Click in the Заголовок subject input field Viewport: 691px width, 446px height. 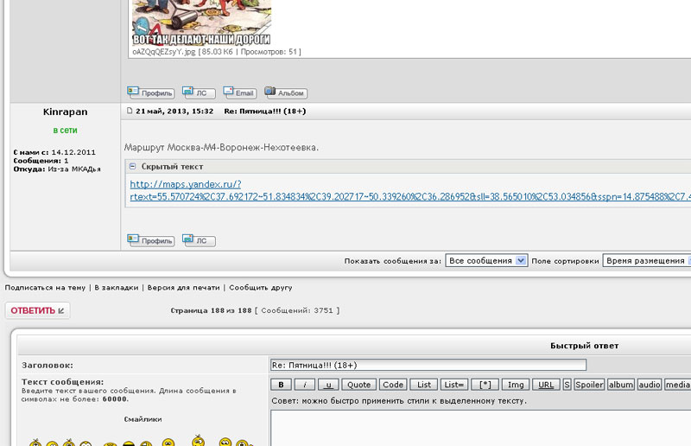point(428,365)
